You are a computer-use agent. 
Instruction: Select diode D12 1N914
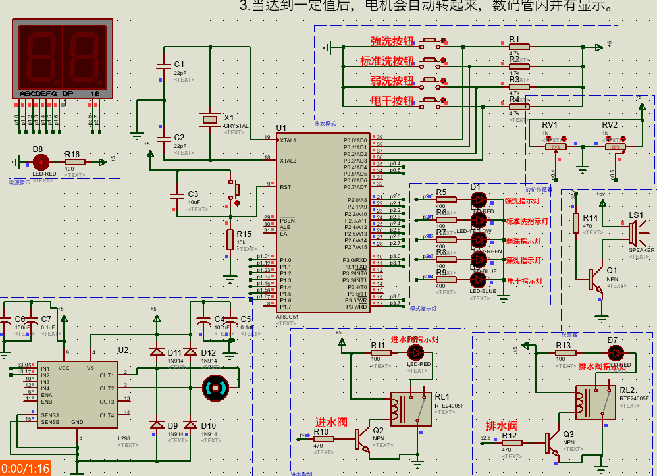pos(191,352)
